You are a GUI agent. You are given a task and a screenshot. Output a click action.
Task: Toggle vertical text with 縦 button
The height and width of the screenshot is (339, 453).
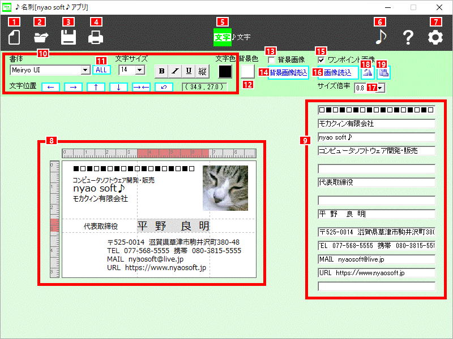tap(202, 71)
